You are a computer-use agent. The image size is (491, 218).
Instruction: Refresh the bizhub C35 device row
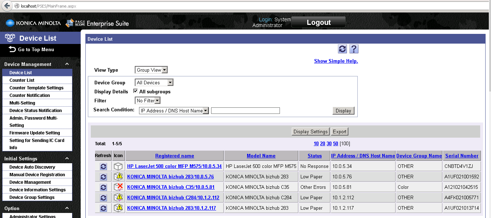(x=103, y=187)
